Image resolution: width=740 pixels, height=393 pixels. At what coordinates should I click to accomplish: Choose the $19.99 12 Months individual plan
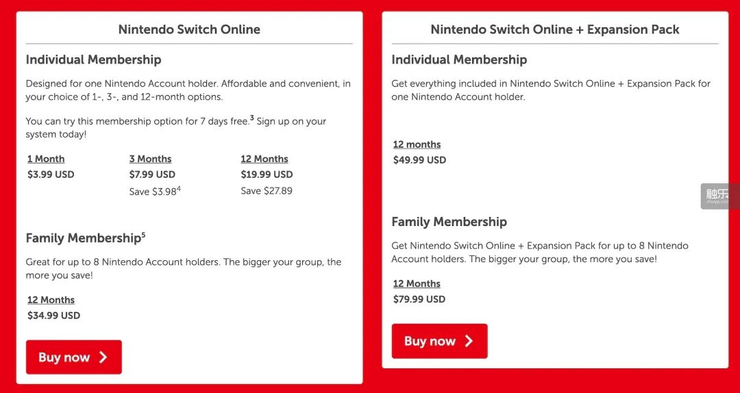click(x=264, y=159)
